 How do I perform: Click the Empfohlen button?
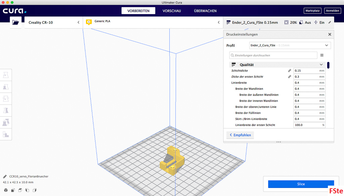(240, 135)
